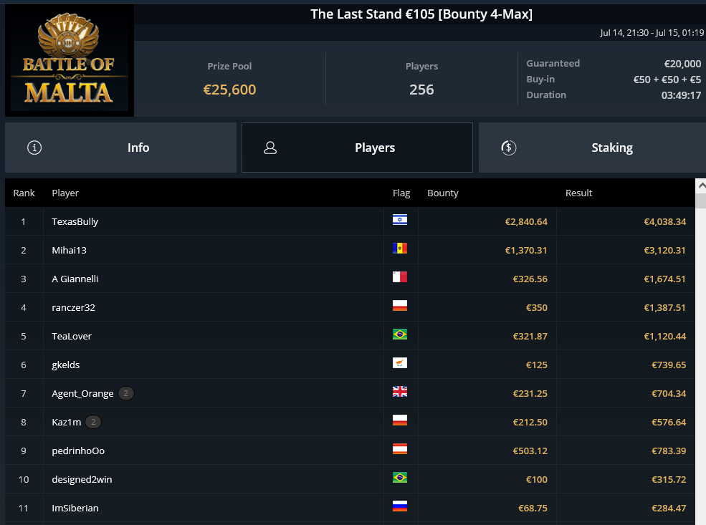Click the info circle icon

[x=34, y=148]
